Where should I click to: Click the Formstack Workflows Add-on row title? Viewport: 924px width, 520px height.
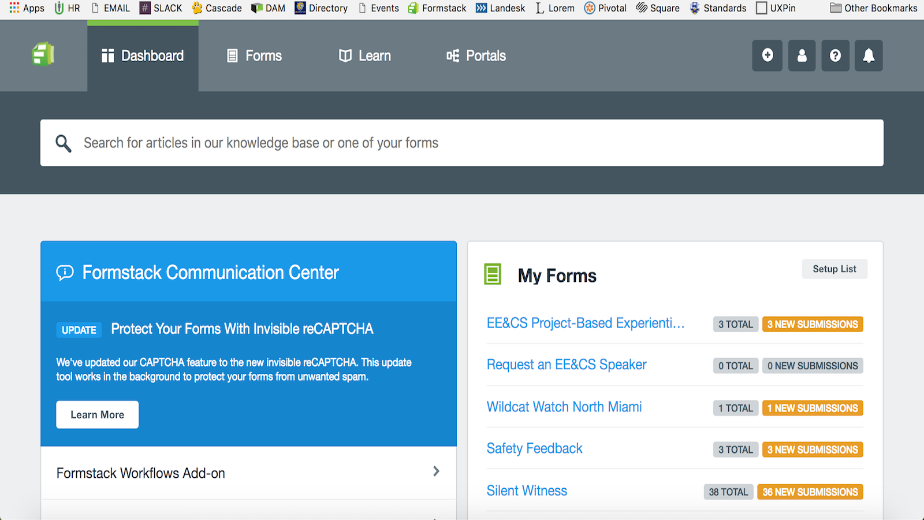tap(140, 473)
